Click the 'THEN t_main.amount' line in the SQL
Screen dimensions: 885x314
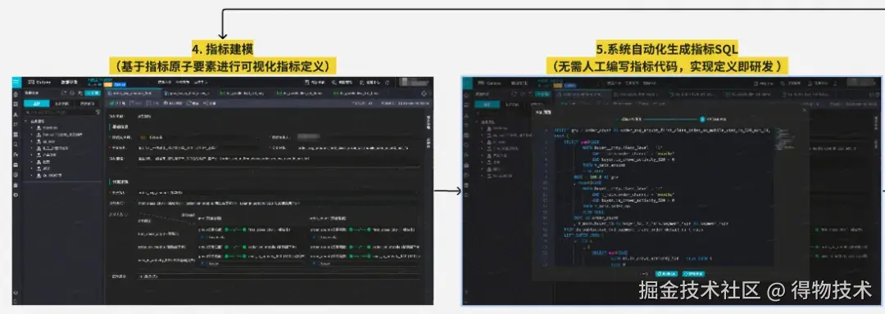(x=603, y=164)
